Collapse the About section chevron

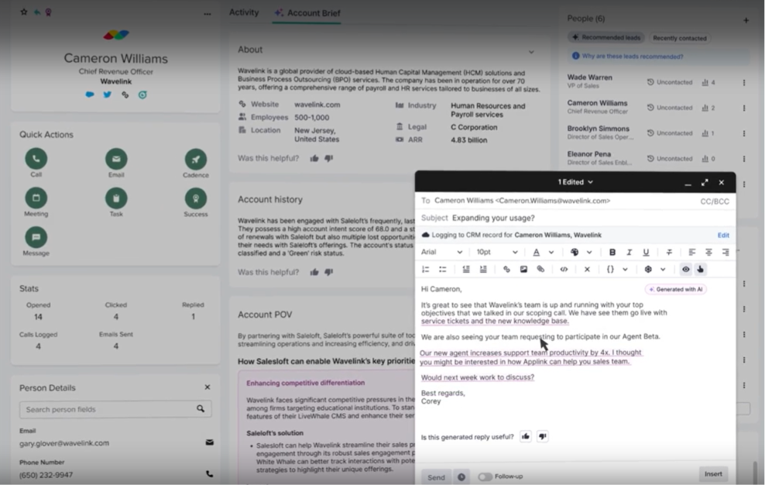pos(531,52)
